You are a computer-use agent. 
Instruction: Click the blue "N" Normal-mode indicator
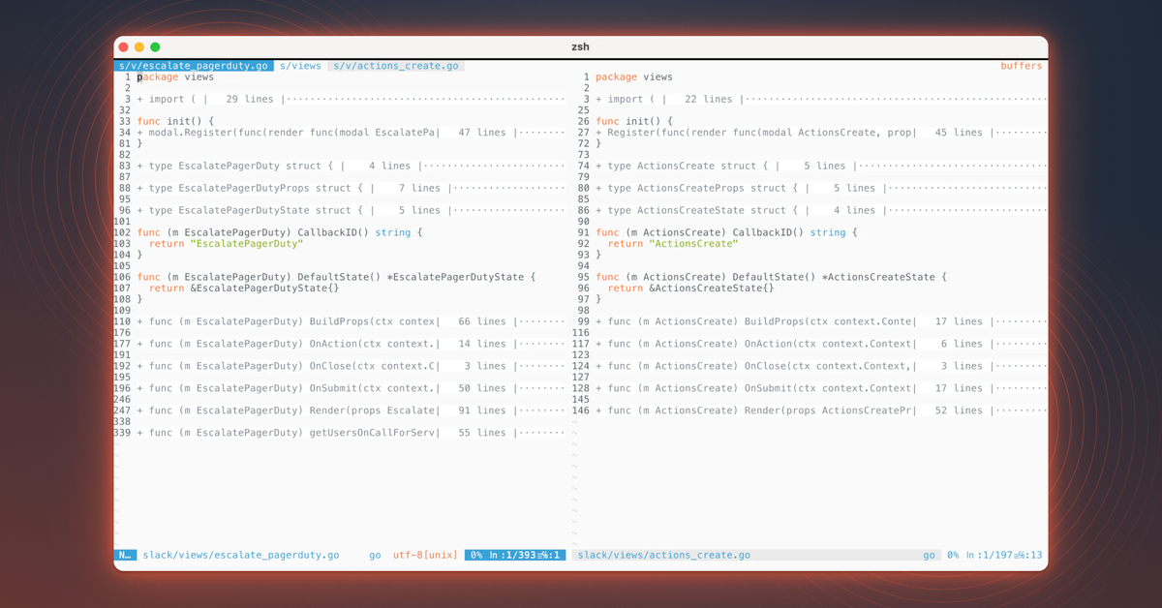[x=125, y=555]
